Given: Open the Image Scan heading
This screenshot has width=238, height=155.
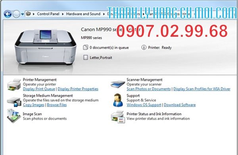Looking at the screenshot, I should [32, 114].
